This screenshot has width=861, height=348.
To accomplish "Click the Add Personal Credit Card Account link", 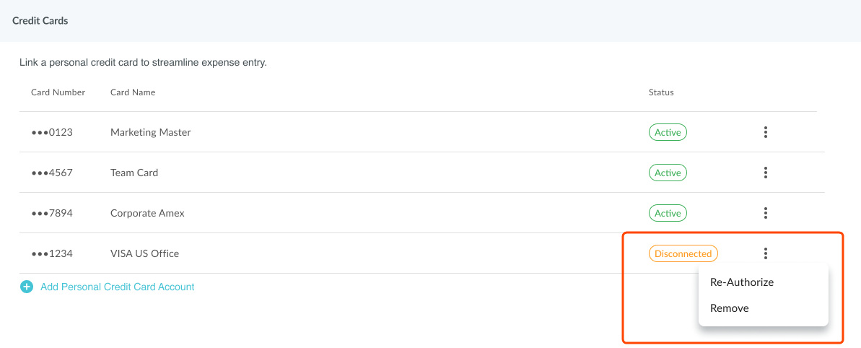I will pos(118,287).
